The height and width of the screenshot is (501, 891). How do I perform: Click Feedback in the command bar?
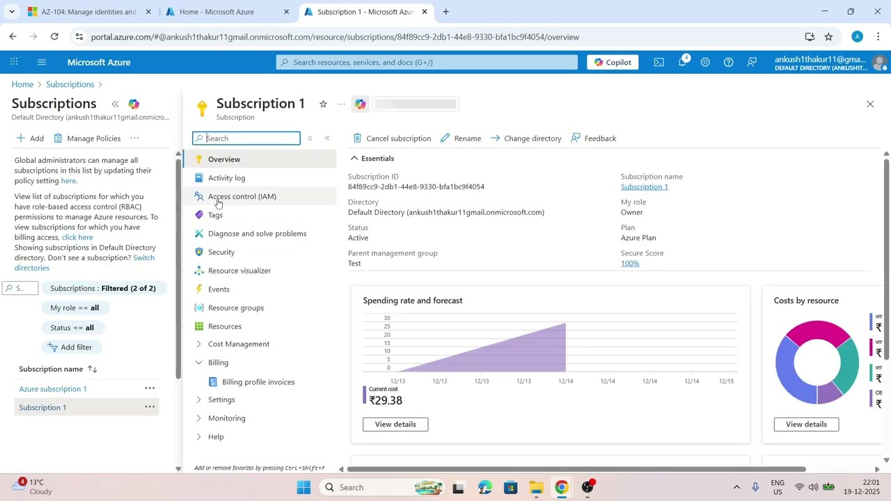[x=594, y=138]
